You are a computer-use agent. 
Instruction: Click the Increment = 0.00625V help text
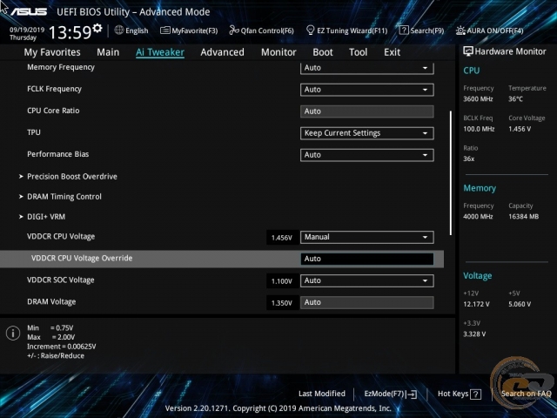62,347
